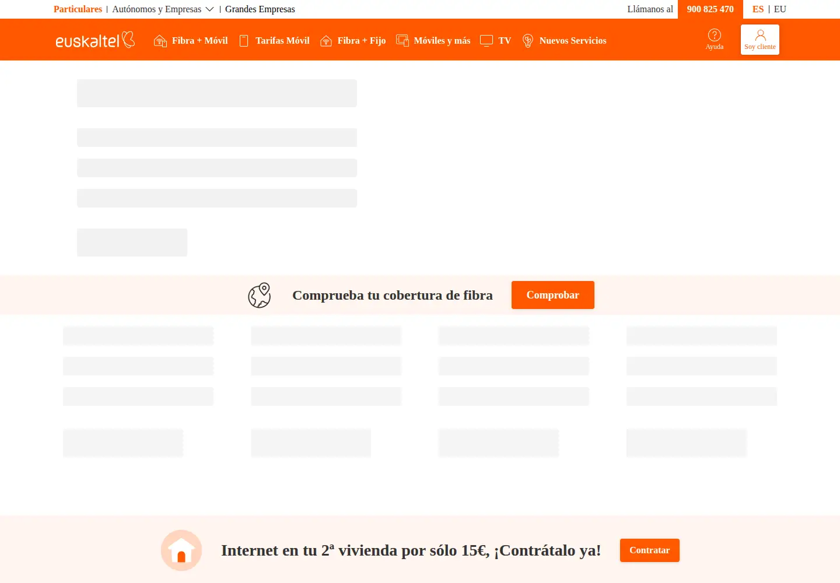The height and width of the screenshot is (583, 840).
Task: Switch language to EU (Basque)
Action: coord(780,9)
